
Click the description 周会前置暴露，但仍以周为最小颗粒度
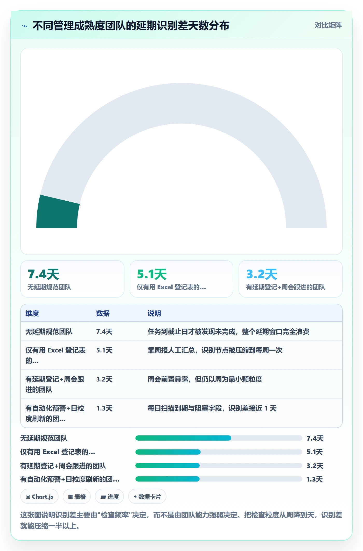pos(205,379)
